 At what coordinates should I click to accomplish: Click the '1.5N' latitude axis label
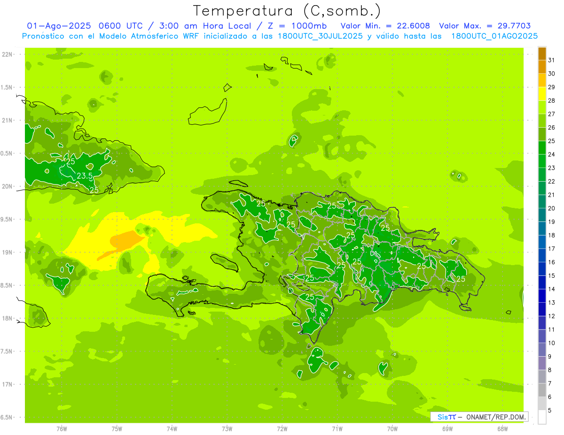pos(6,88)
